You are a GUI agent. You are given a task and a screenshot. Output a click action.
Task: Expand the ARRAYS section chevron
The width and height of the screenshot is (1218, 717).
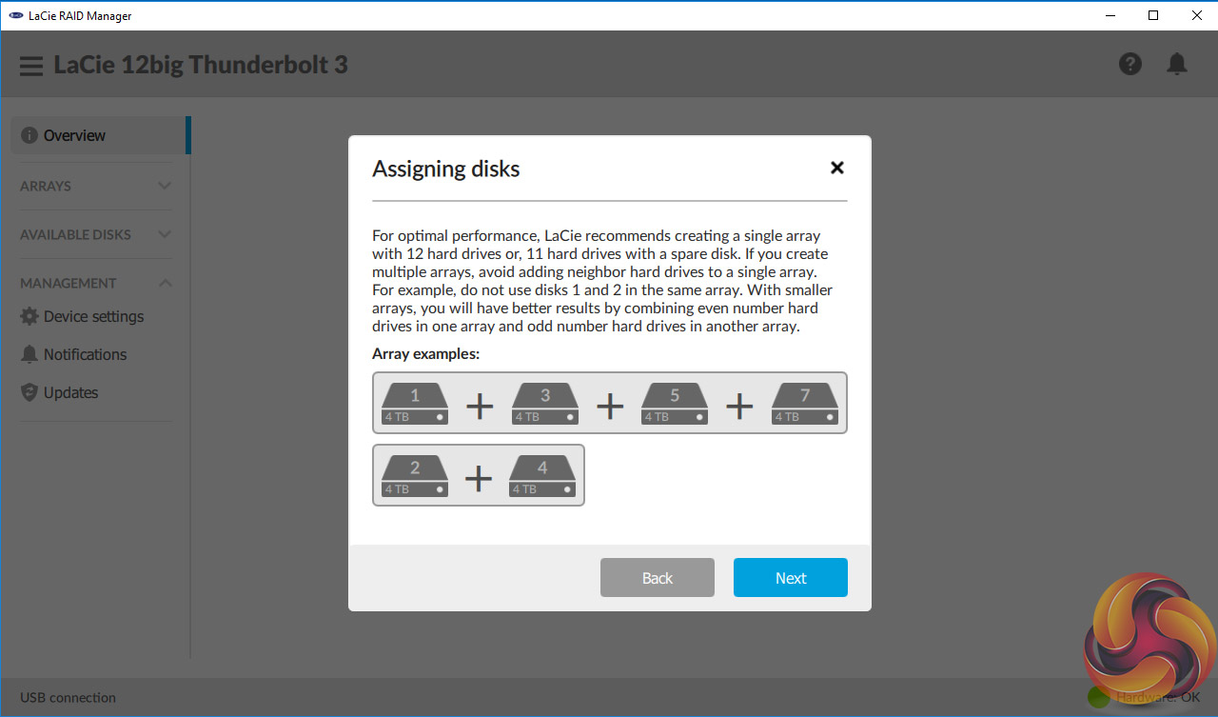pyautogui.click(x=165, y=186)
